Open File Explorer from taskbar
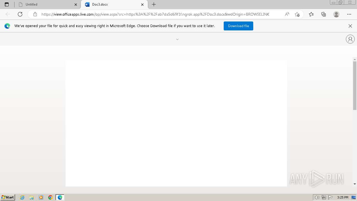The height and width of the screenshot is (201, 357). (x=32, y=197)
